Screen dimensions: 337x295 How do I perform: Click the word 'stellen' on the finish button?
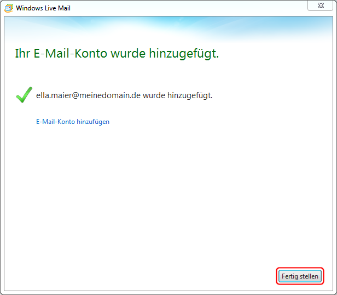click(309, 276)
